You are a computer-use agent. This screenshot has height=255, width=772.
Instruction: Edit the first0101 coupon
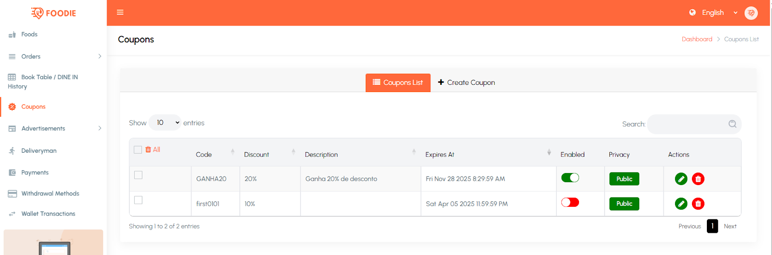tap(681, 204)
